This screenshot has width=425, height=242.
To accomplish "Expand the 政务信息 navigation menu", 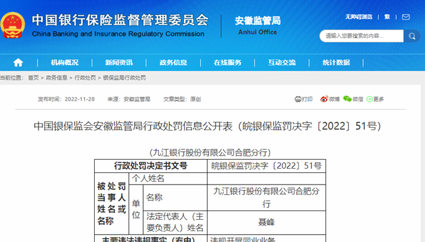I will [x=173, y=62].
